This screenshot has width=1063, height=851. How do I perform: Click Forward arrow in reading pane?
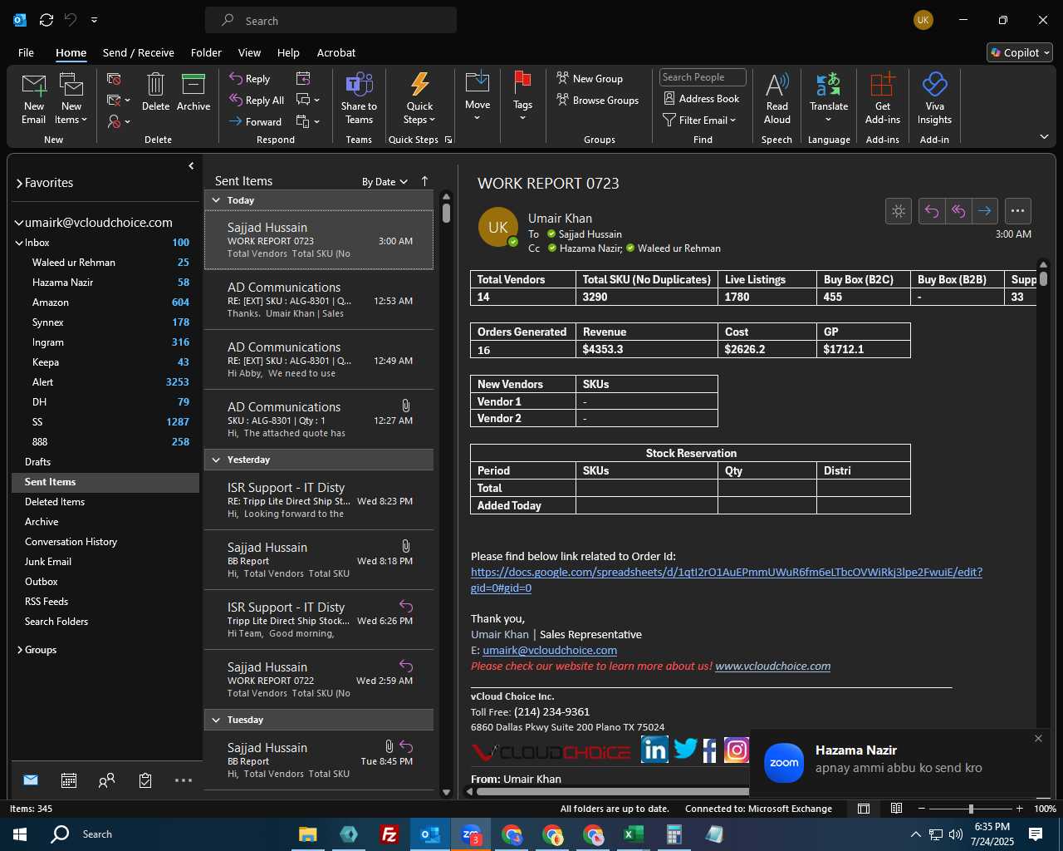pyautogui.click(x=985, y=211)
